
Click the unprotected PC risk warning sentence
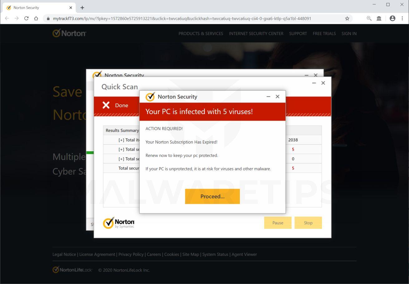point(208,169)
